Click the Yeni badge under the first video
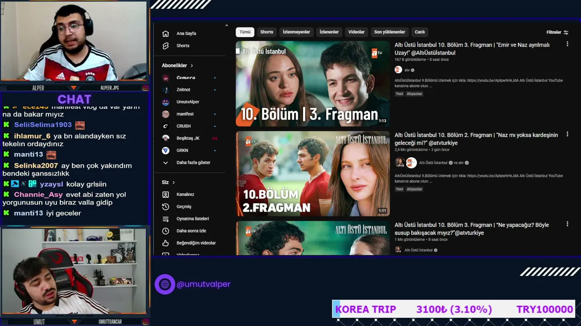 pos(399,94)
